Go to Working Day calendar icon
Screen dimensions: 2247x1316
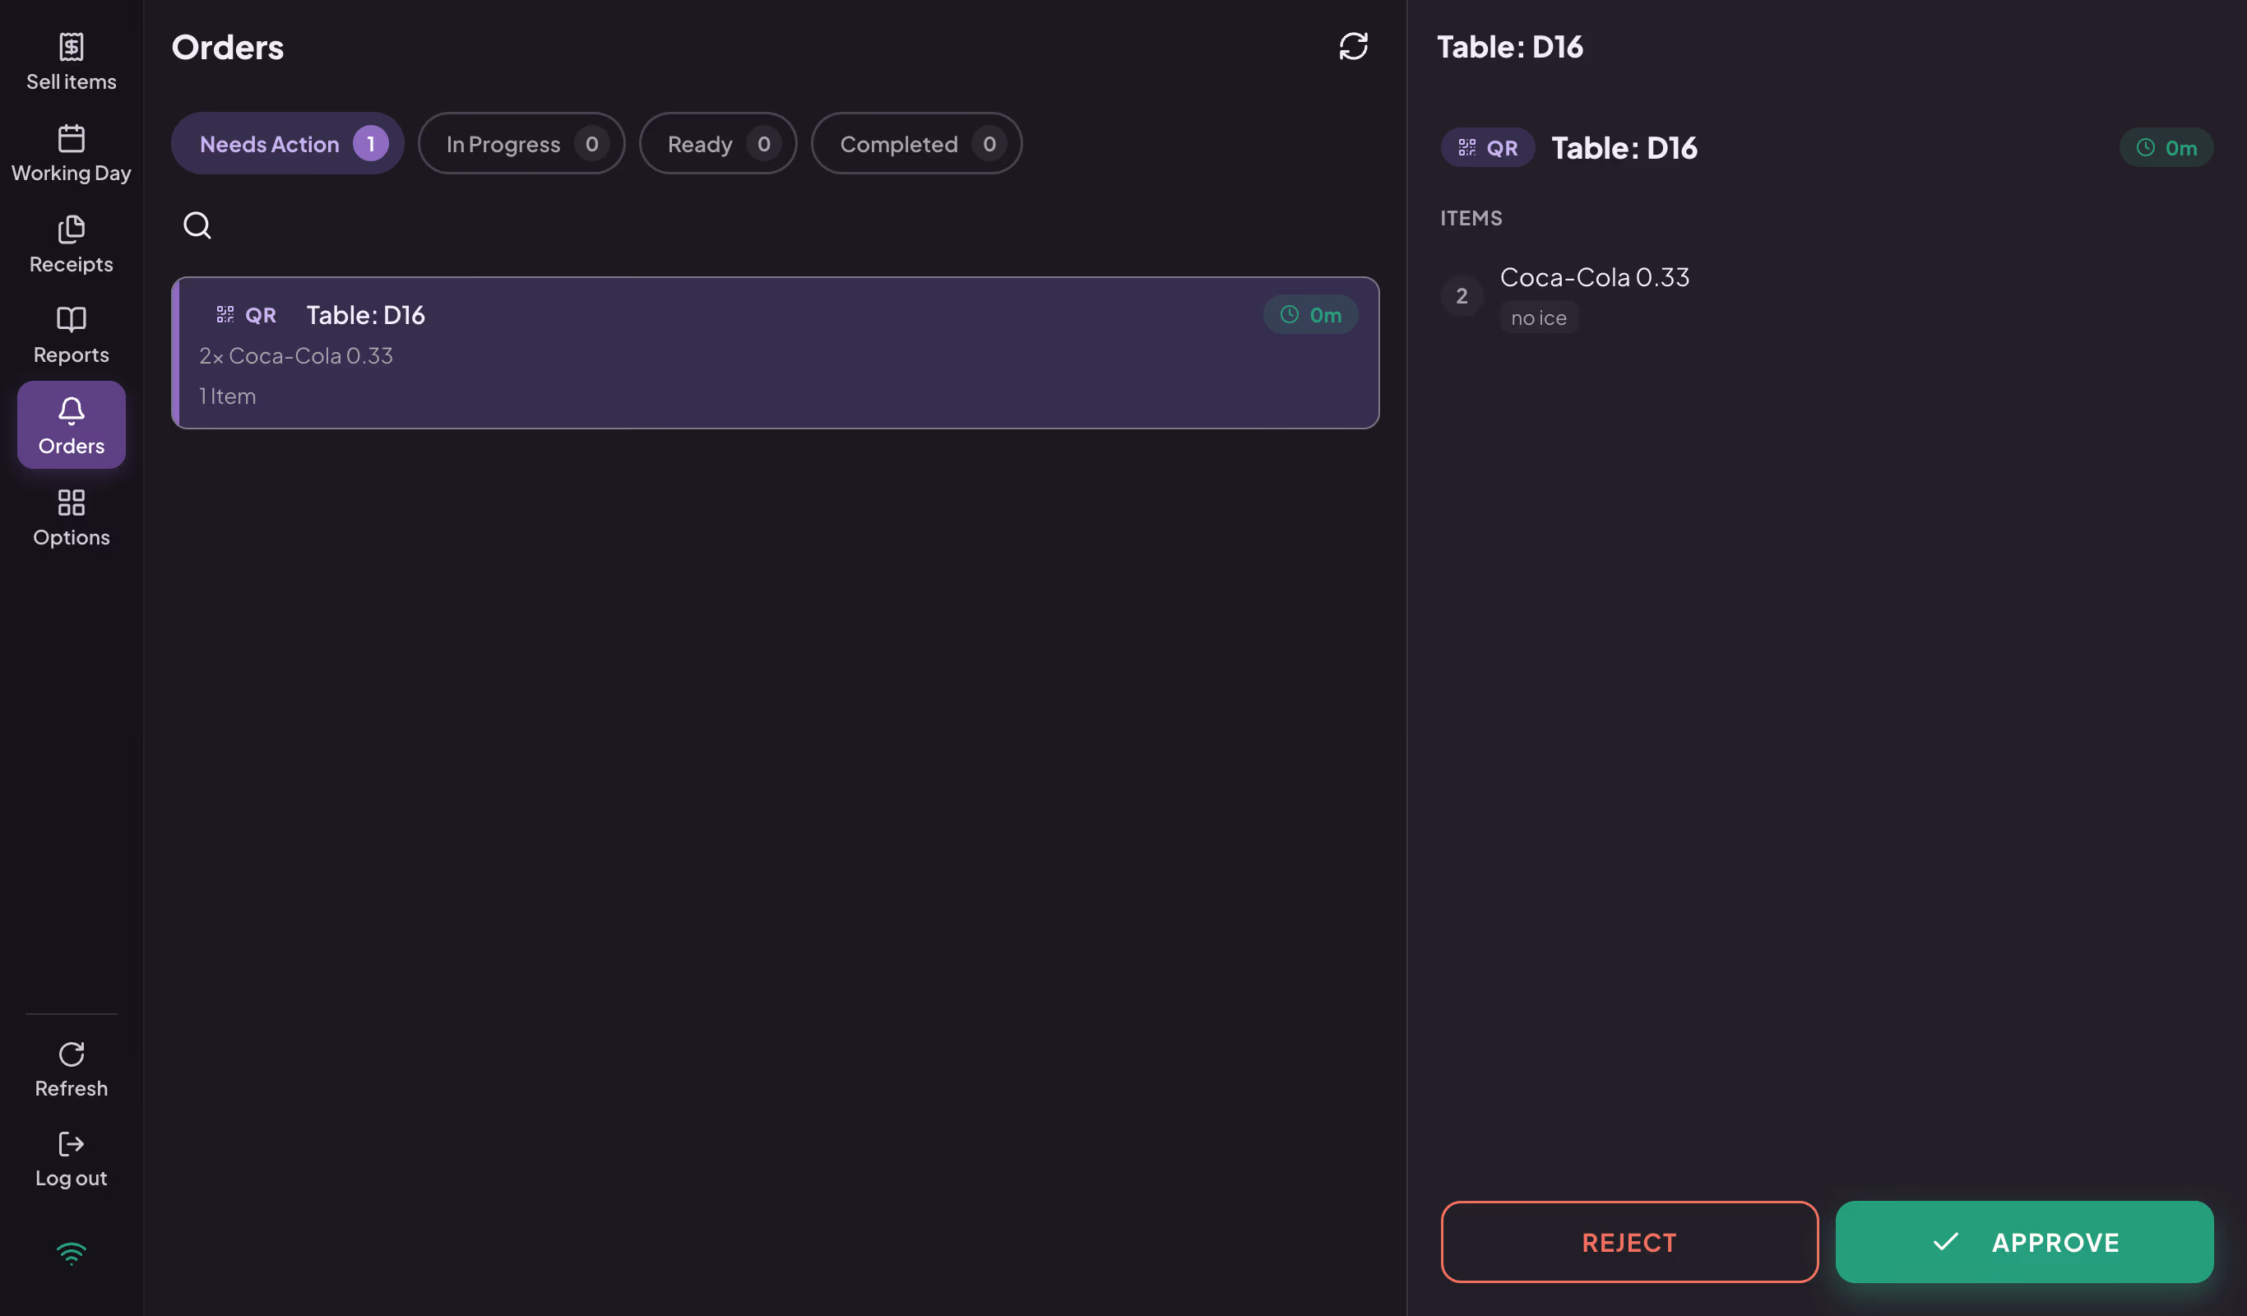pos(72,138)
